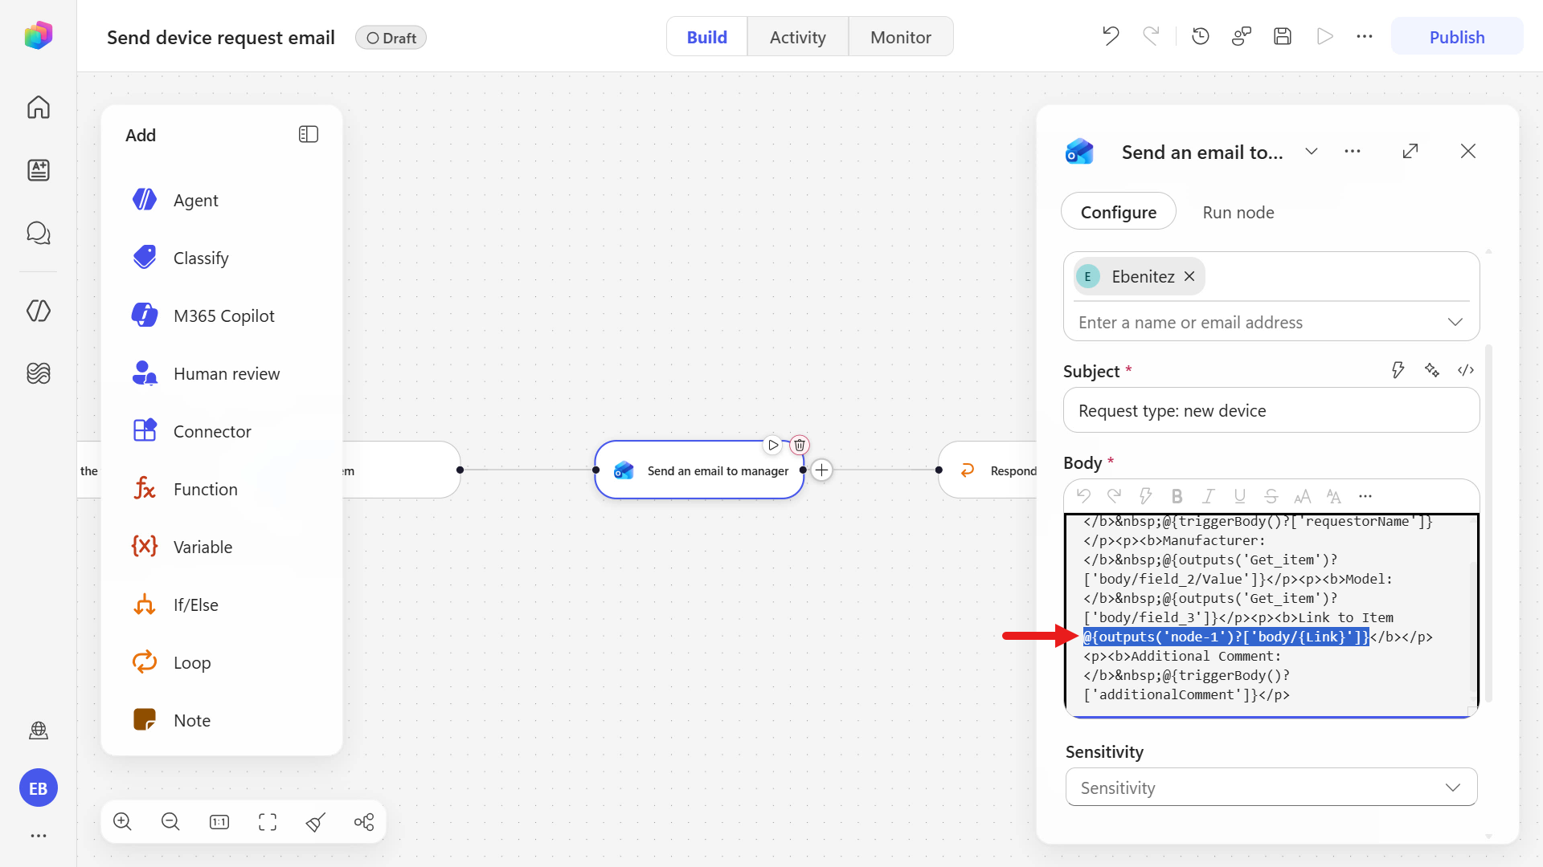This screenshot has width=1543, height=867.
Task: Click the undo icon in top toolbar
Action: point(1111,36)
